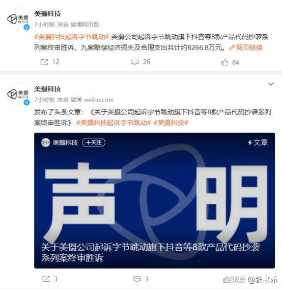
Task: Follow 美摄科技 via +关注 button
Action: tap(94, 142)
